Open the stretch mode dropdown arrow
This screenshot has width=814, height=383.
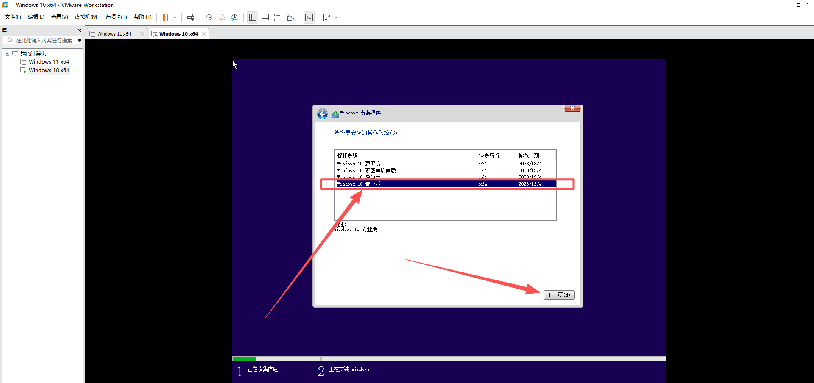336,17
